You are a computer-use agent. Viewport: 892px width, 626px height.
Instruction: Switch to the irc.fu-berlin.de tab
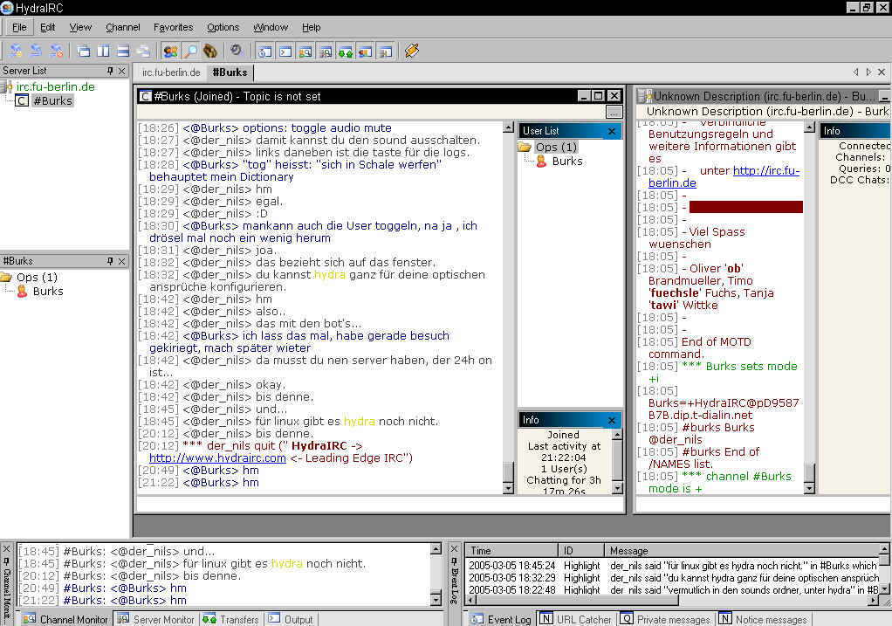coord(171,72)
